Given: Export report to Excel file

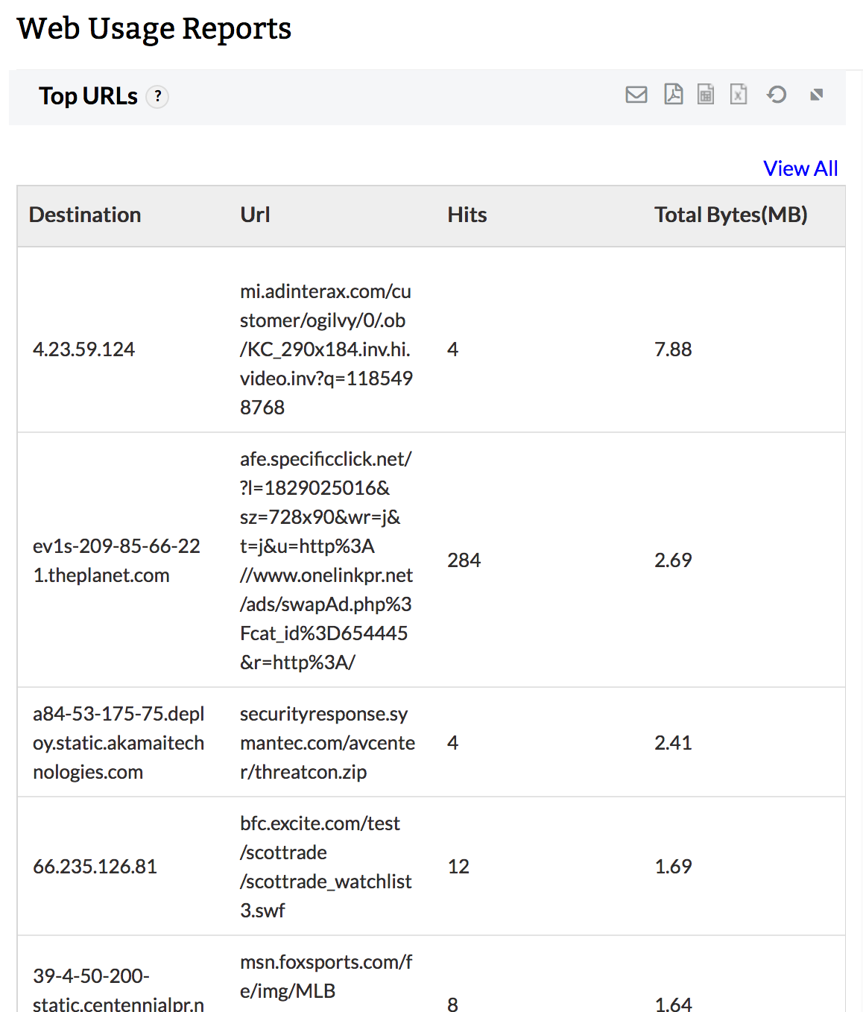Looking at the screenshot, I should (x=738, y=95).
